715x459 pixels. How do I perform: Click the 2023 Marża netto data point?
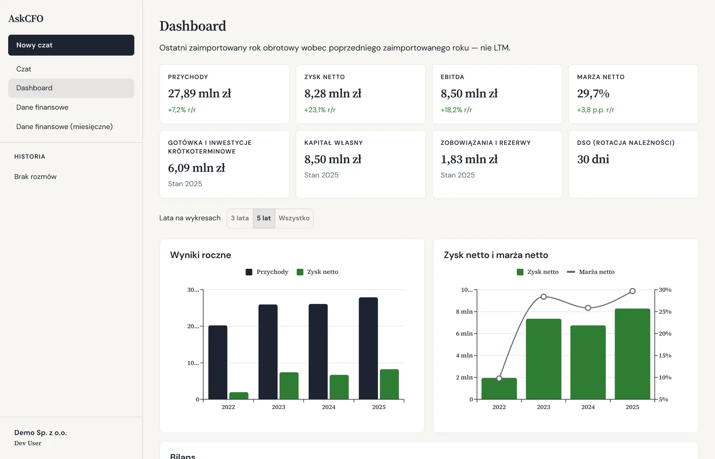click(x=543, y=296)
